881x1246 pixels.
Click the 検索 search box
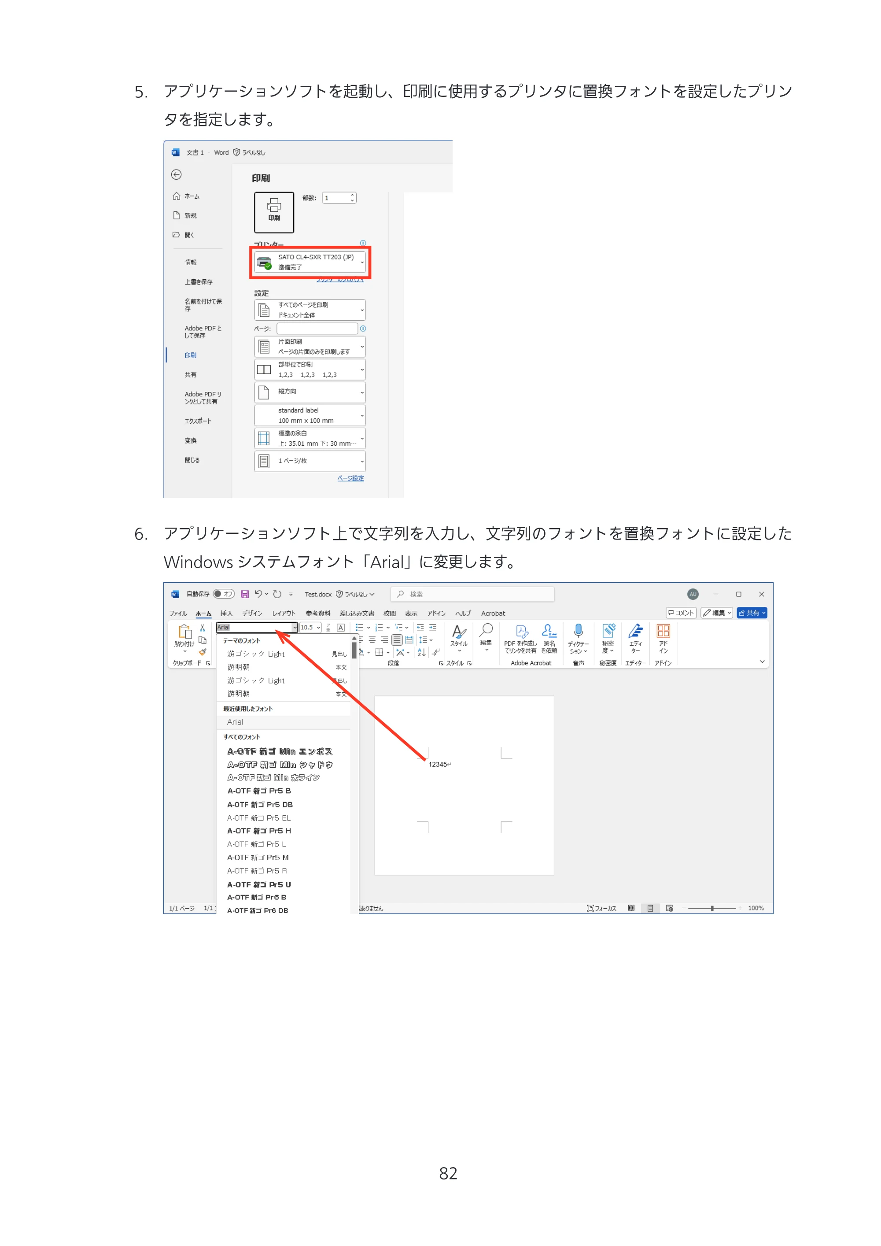tap(472, 594)
